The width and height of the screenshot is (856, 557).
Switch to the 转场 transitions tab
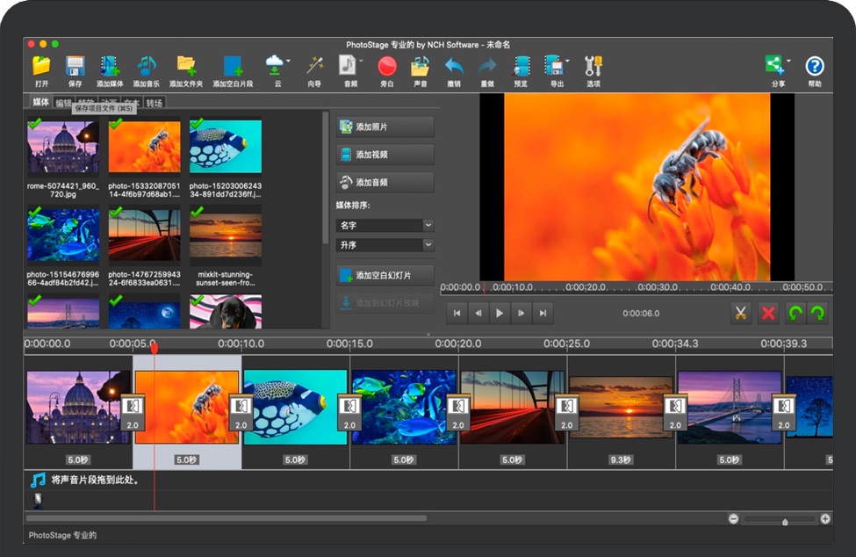[155, 103]
